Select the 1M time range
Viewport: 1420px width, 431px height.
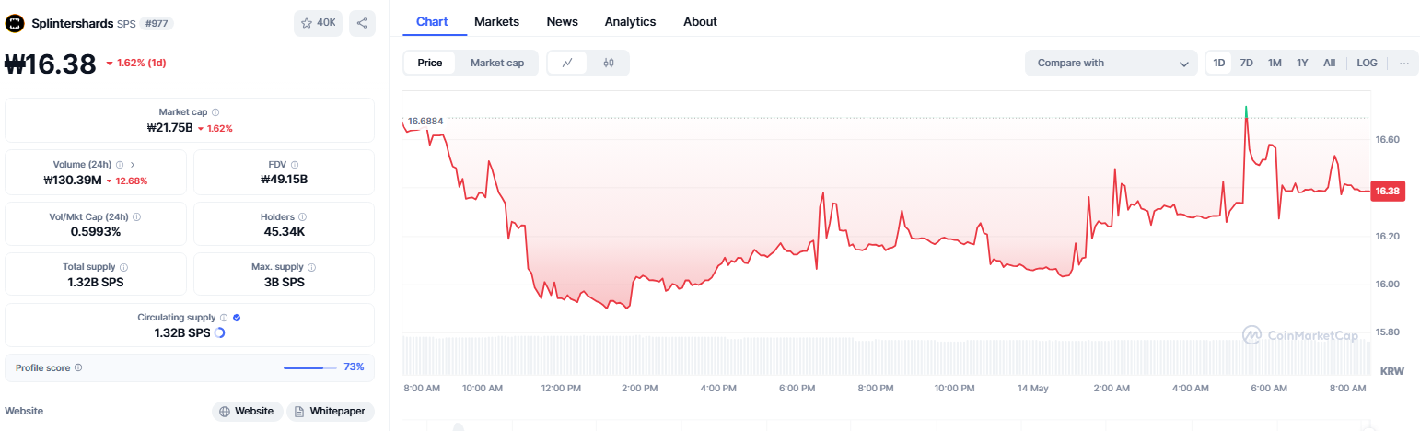click(1275, 63)
